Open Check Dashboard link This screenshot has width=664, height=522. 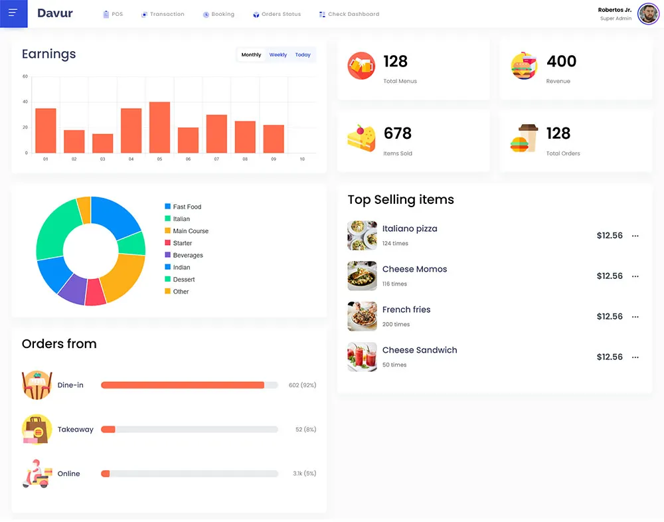point(354,14)
